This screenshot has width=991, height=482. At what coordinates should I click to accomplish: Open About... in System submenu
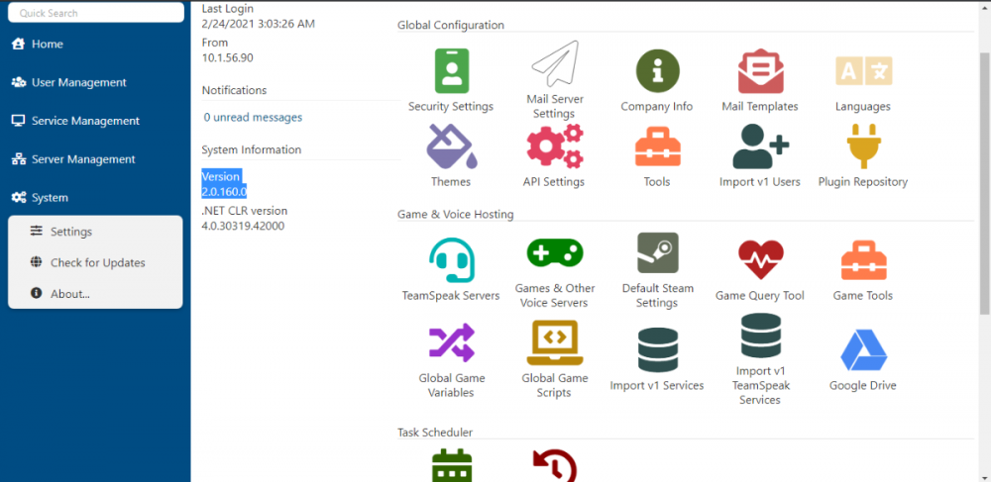(x=70, y=293)
